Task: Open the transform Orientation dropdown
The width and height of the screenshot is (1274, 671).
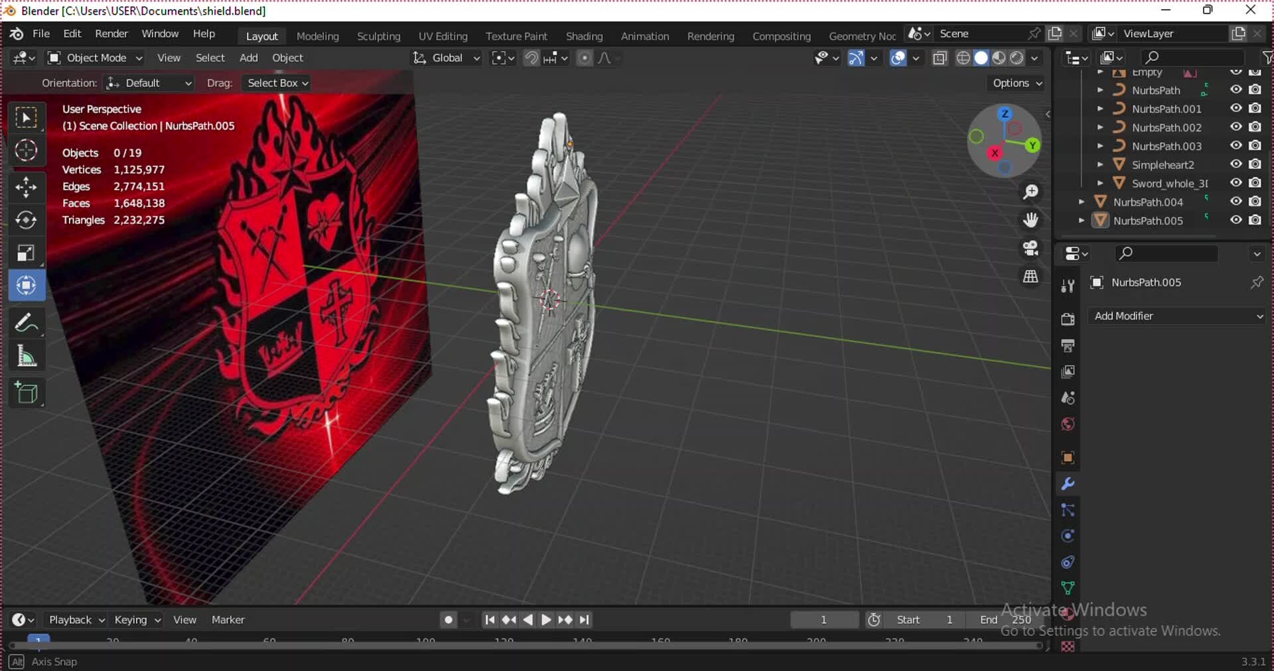Action: click(149, 82)
